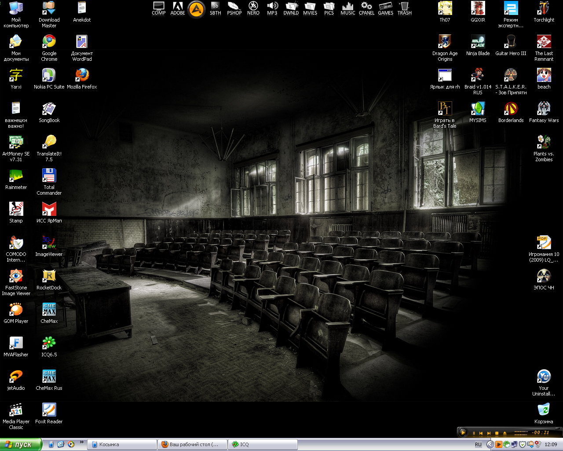The image size is (563, 451).
Task: Click the COMODO shield tray icon
Action: (523, 445)
